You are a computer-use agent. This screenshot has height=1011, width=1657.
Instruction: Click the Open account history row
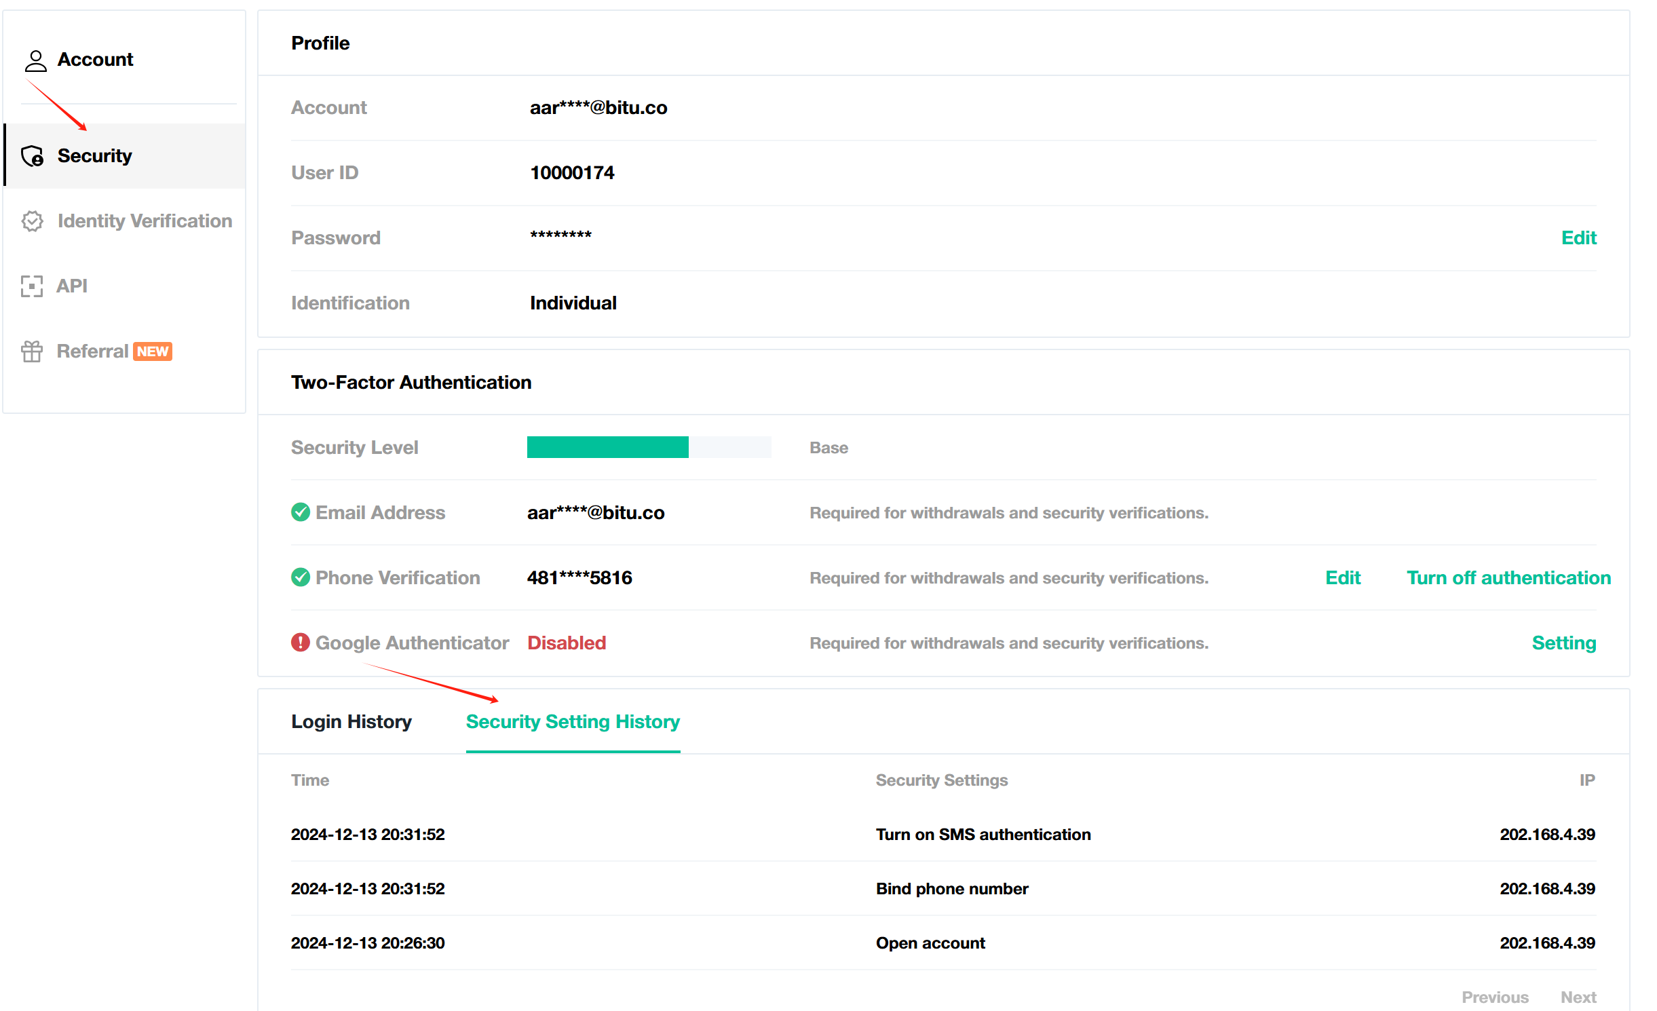(930, 942)
